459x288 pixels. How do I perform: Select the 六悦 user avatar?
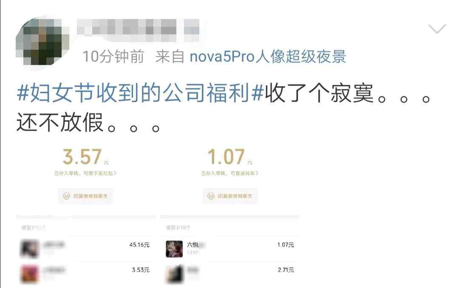click(x=174, y=249)
